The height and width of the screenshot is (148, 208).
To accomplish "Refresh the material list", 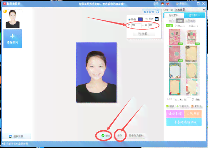I will click(x=170, y=106).
